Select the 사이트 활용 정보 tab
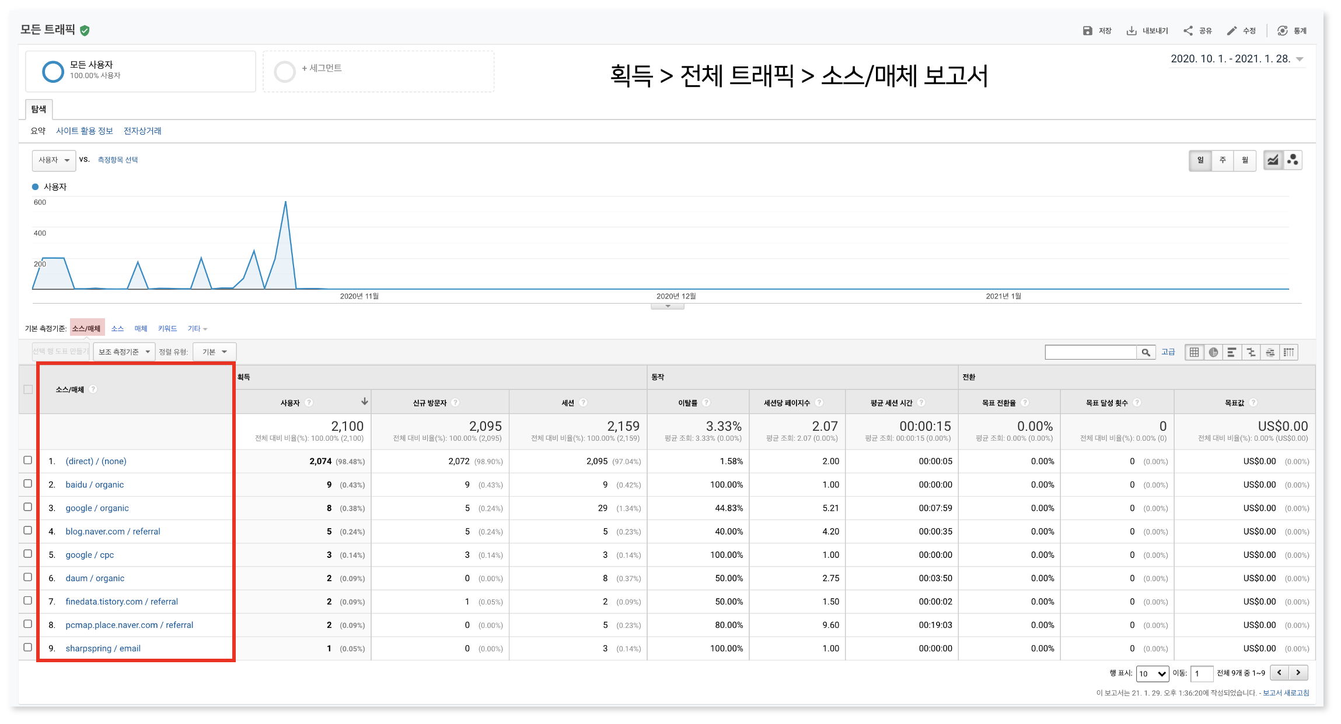The image size is (1341, 724). (x=85, y=131)
